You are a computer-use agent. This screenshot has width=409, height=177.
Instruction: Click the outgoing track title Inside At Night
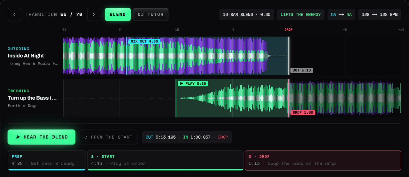coord(26,56)
